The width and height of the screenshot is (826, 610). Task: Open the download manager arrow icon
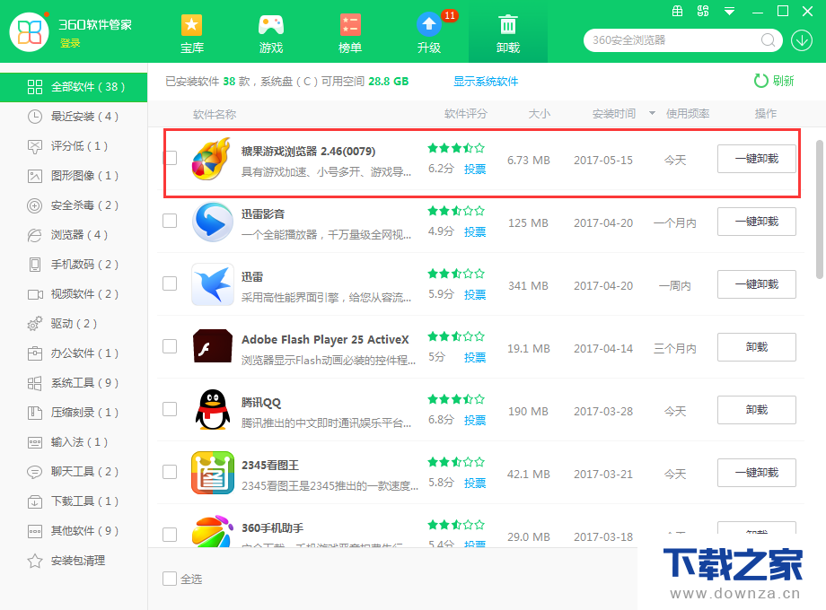point(802,40)
